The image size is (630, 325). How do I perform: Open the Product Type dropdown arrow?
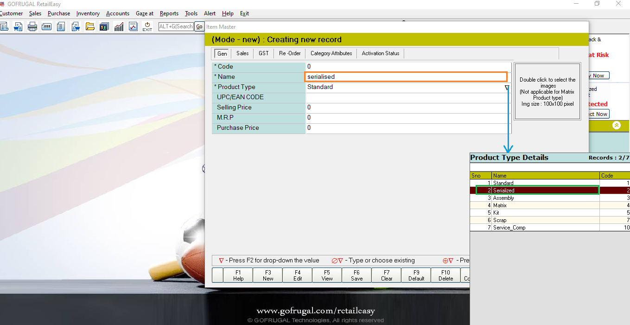click(x=507, y=88)
